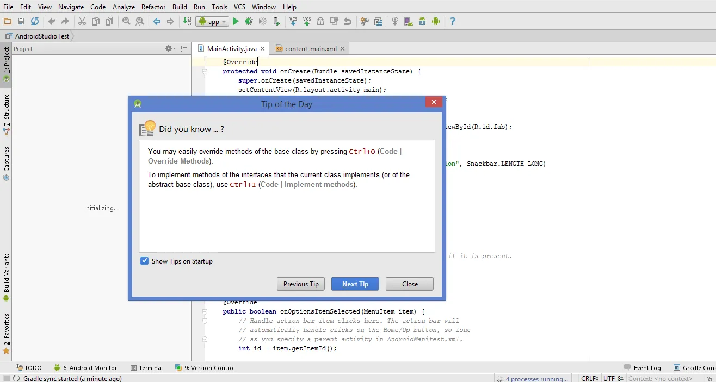Open the Build menu

[x=180, y=7]
